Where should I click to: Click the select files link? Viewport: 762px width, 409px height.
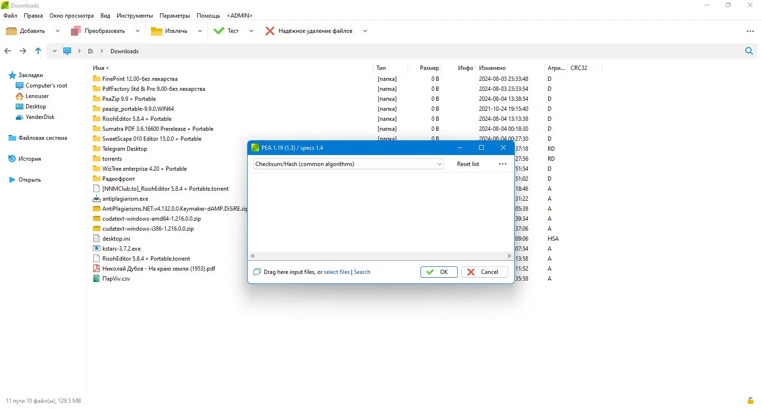tap(337, 272)
